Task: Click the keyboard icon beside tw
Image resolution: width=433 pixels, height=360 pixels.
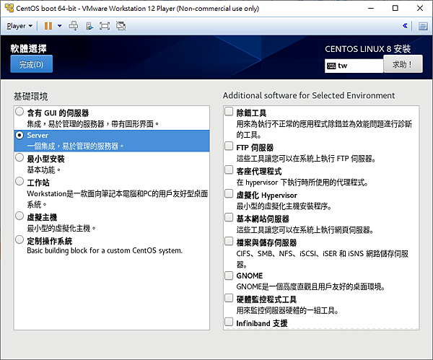Action: tap(331, 66)
